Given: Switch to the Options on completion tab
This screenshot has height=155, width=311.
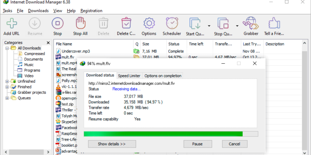Looking at the screenshot, I should (x=163, y=76).
